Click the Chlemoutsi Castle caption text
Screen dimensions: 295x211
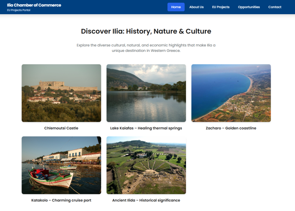[x=61, y=128]
